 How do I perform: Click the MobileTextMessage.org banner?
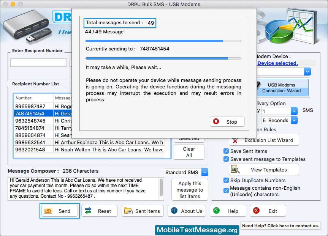197,230
